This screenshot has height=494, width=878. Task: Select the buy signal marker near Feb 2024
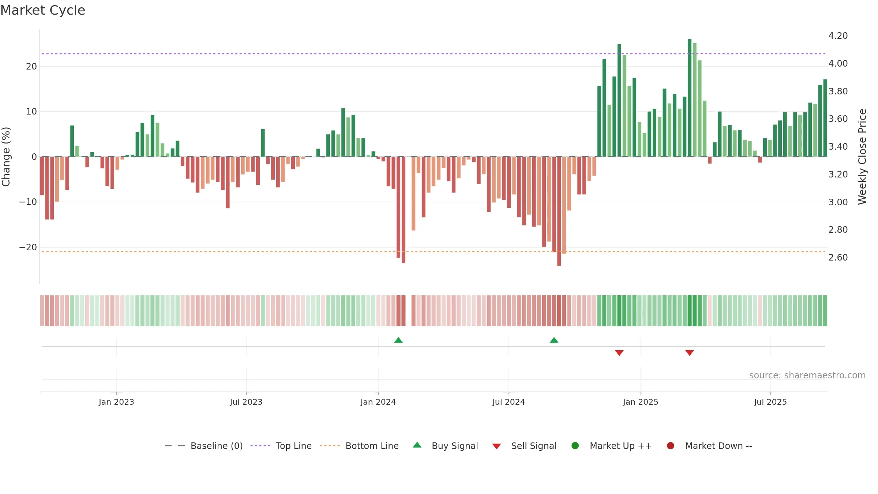[398, 340]
